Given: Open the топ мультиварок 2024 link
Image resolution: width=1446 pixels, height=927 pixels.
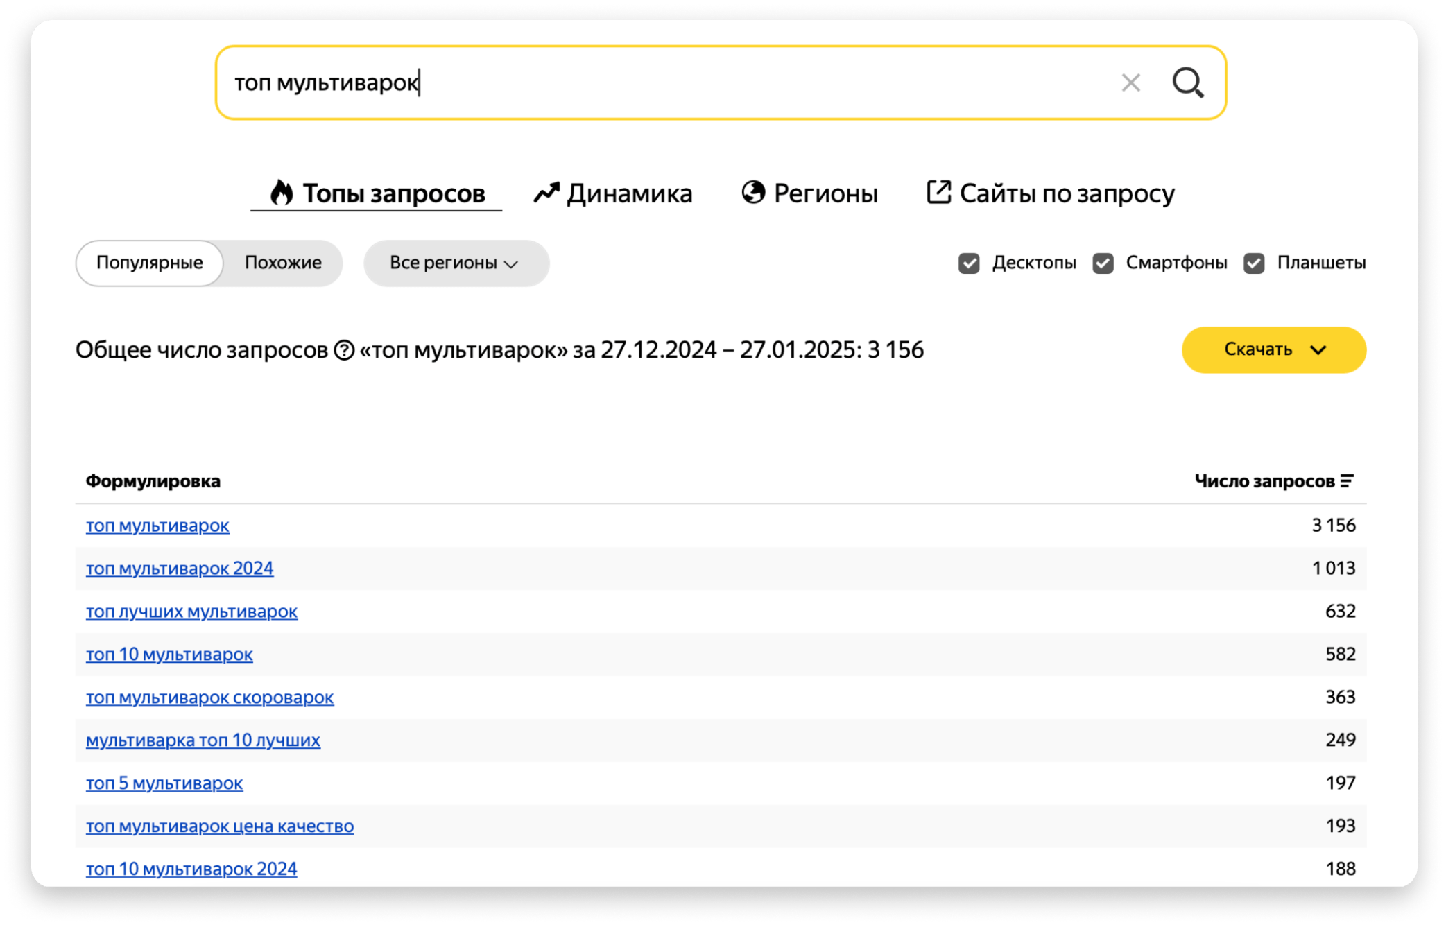Looking at the screenshot, I should (x=180, y=569).
